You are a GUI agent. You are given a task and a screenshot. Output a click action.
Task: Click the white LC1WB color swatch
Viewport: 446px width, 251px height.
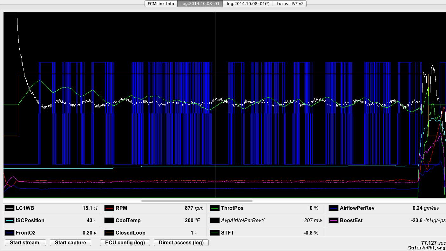pyautogui.click(x=10, y=208)
